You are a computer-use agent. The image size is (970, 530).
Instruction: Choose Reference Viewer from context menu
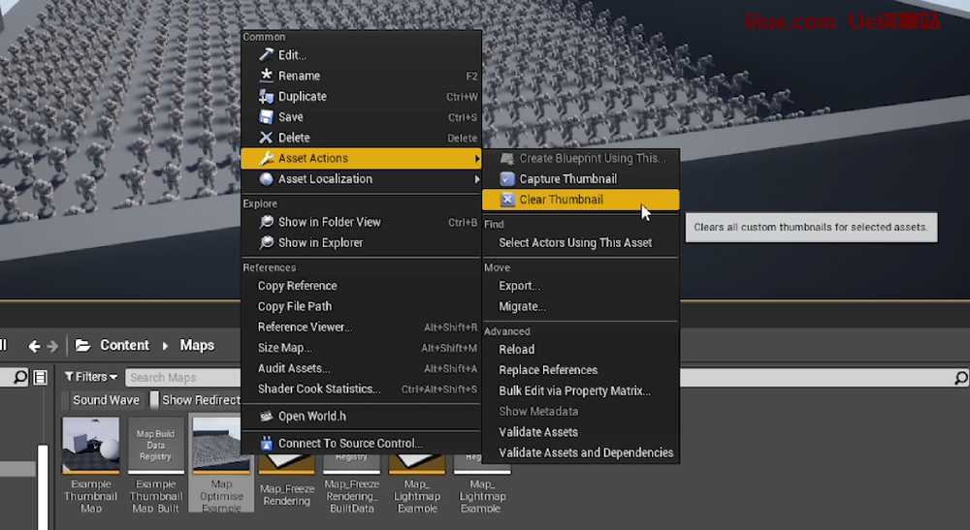point(305,327)
